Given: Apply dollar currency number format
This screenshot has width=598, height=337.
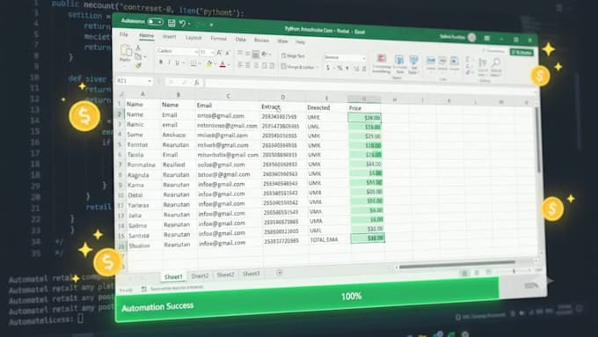Looking at the screenshot, I should click(x=328, y=68).
